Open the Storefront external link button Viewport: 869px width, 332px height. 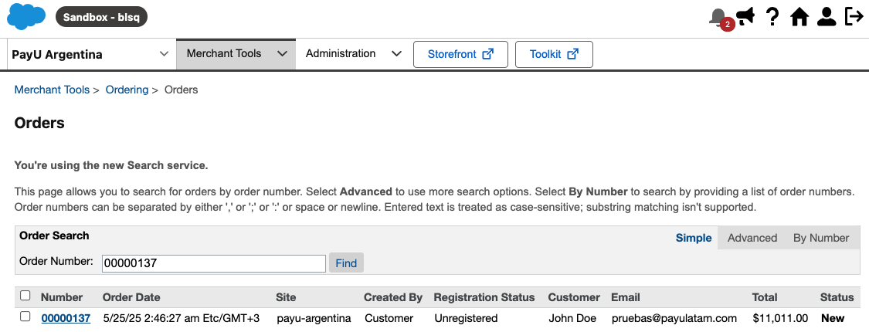click(460, 54)
